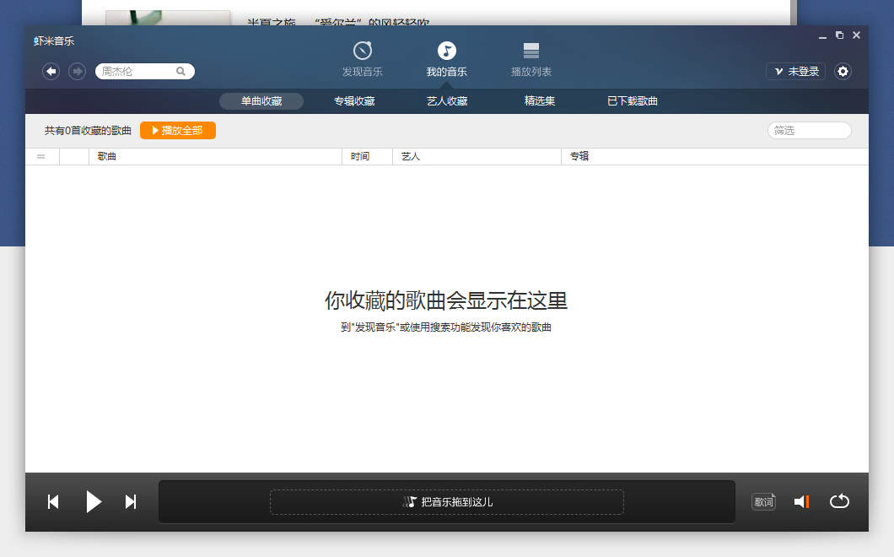Open the 播放列表 section
894x557 pixels.
pyautogui.click(x=530, y=59)
